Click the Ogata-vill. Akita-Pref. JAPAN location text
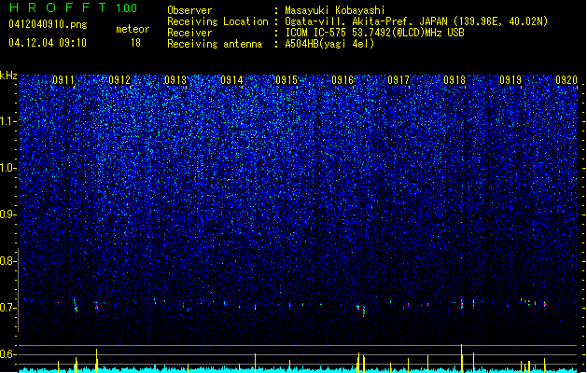This screenshot has width=587, height=373. (x=416, y=21)
